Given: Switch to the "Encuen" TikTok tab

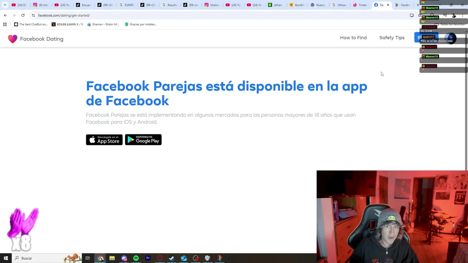Looking at the screenshot, I should coord(84,5).
